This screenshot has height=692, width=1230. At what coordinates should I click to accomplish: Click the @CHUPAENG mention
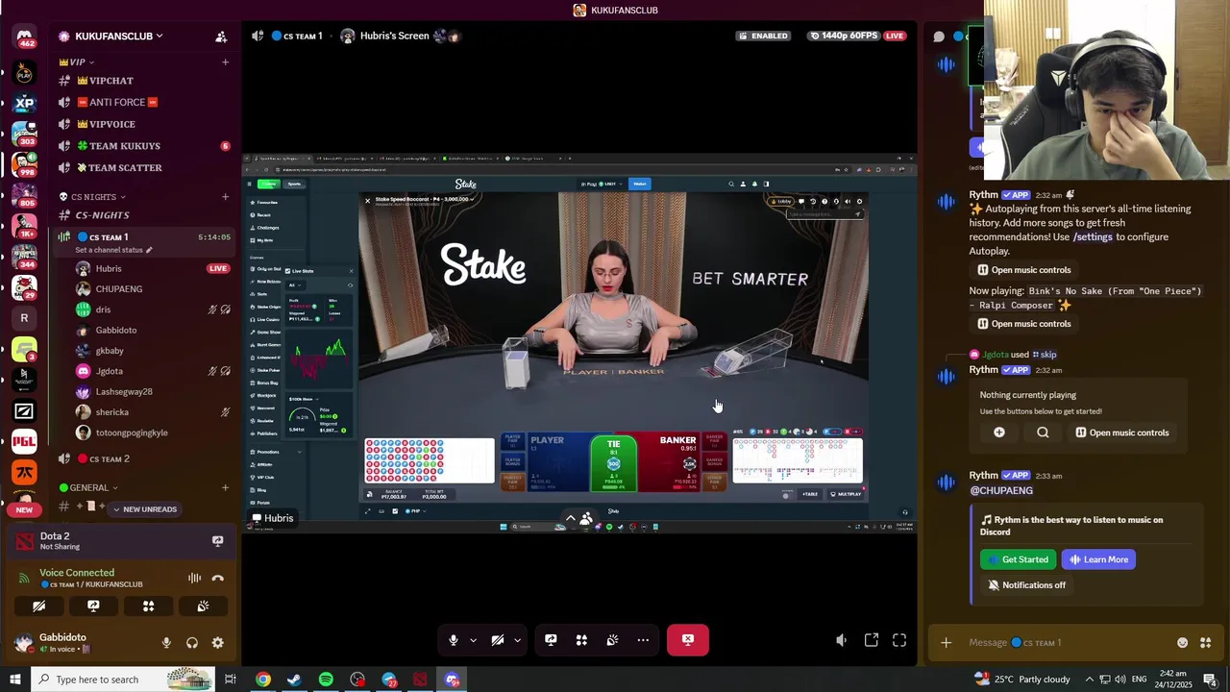pyautogui.click(x=1001, y=491)
